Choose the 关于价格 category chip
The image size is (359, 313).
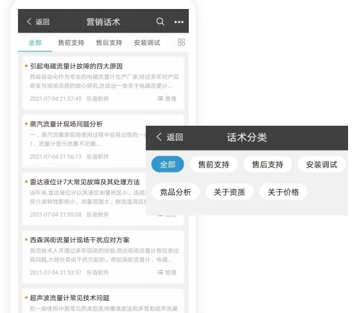click(x=283, y=192)
